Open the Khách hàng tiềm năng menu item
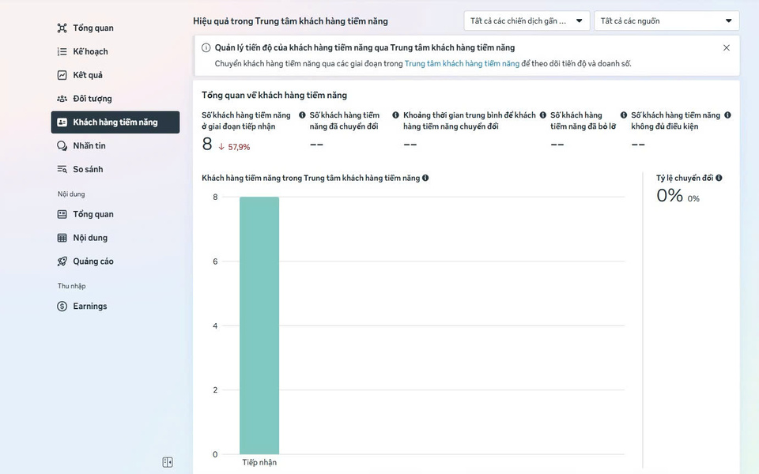759x474 pixels. 115,122
